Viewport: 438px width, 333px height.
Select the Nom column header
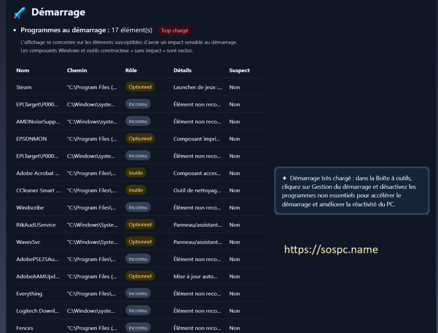click(23, 71)
